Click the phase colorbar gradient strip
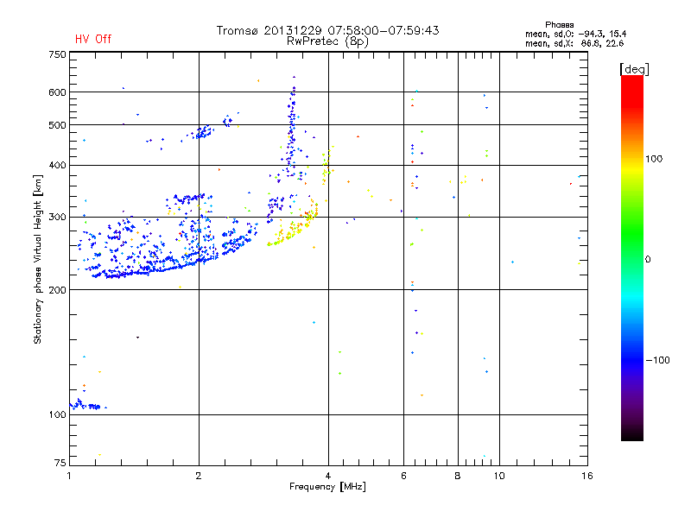691x518 pixels. tap(632, 258)
